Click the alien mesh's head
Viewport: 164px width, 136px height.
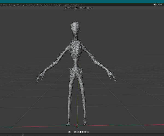coord(75,28)
